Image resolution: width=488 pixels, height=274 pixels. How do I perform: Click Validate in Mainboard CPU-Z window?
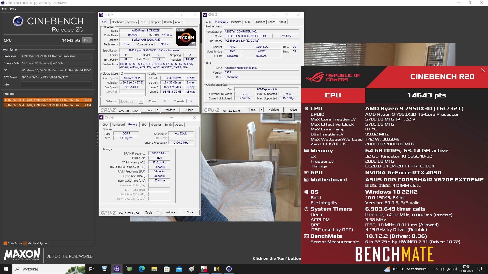[x=274, y=110]
